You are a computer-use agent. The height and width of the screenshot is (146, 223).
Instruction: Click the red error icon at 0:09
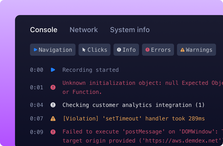pos(53,132)
